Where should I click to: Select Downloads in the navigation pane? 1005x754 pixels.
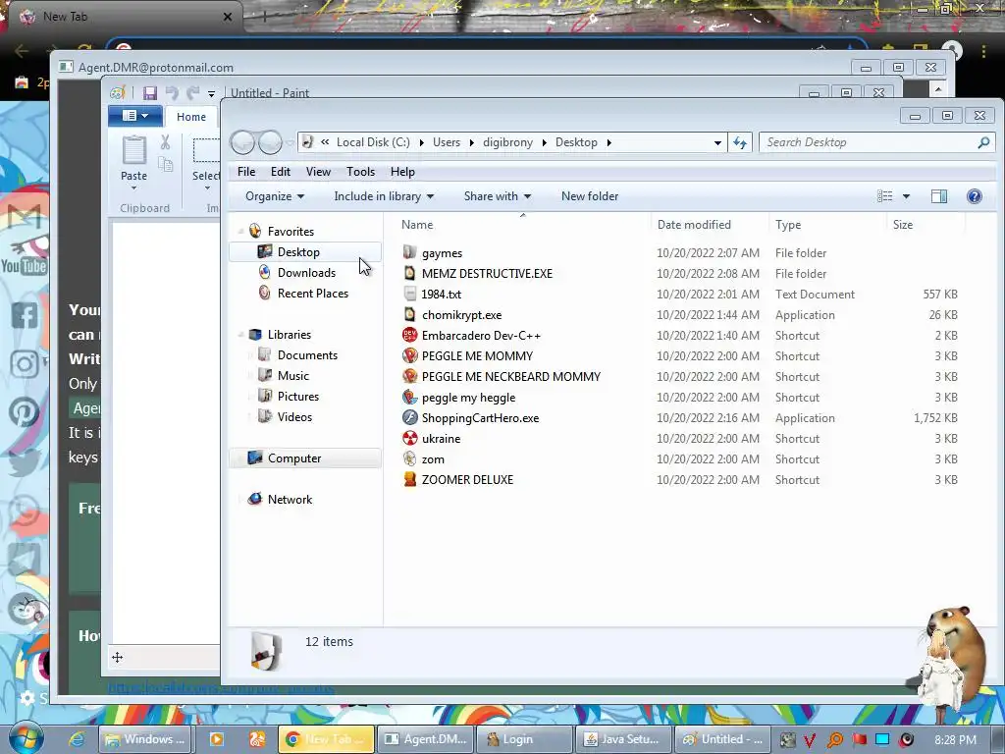pos(306,273)
